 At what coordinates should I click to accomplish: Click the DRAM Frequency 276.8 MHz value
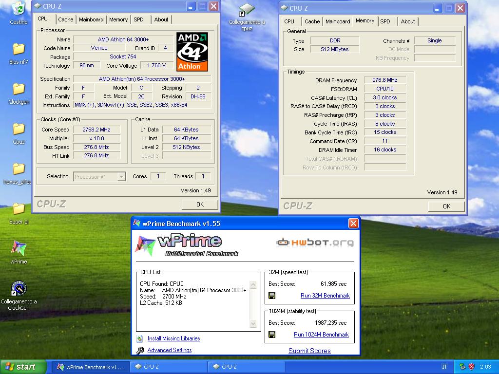385,80
